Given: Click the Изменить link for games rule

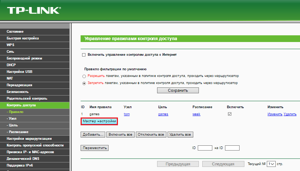Looking at the screenshot, I should [x=275, y=114].
